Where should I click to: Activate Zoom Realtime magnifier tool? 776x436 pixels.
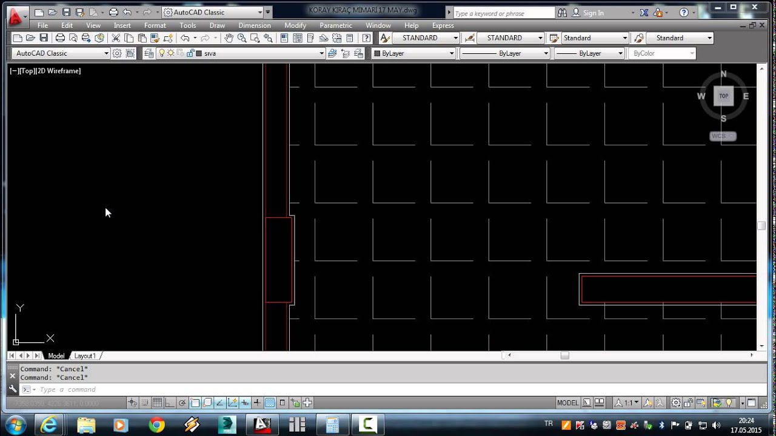(242, 38)
